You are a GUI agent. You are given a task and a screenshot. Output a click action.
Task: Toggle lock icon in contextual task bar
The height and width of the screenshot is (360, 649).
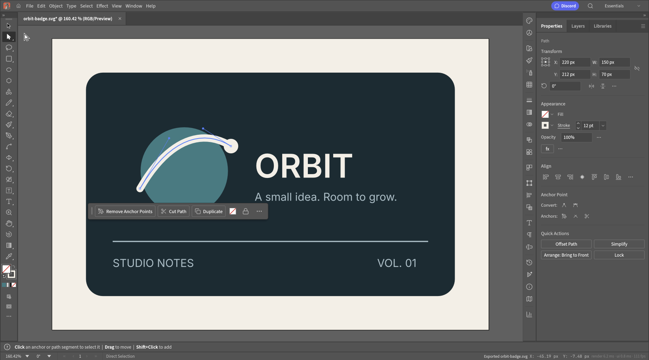245,211
